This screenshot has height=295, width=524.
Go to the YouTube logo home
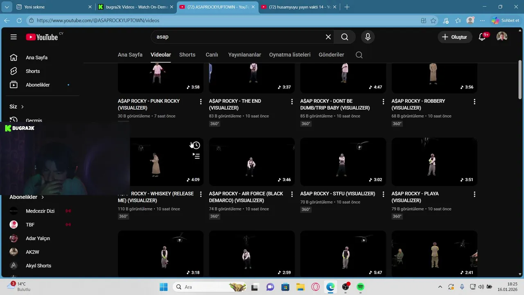click(x=42, y=37)
